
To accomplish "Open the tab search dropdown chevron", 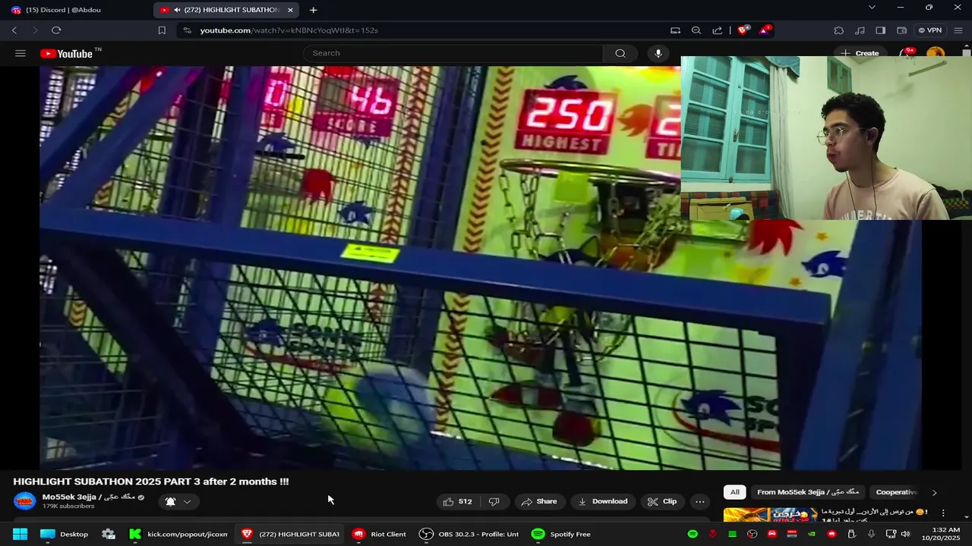I will click(872, 8).
